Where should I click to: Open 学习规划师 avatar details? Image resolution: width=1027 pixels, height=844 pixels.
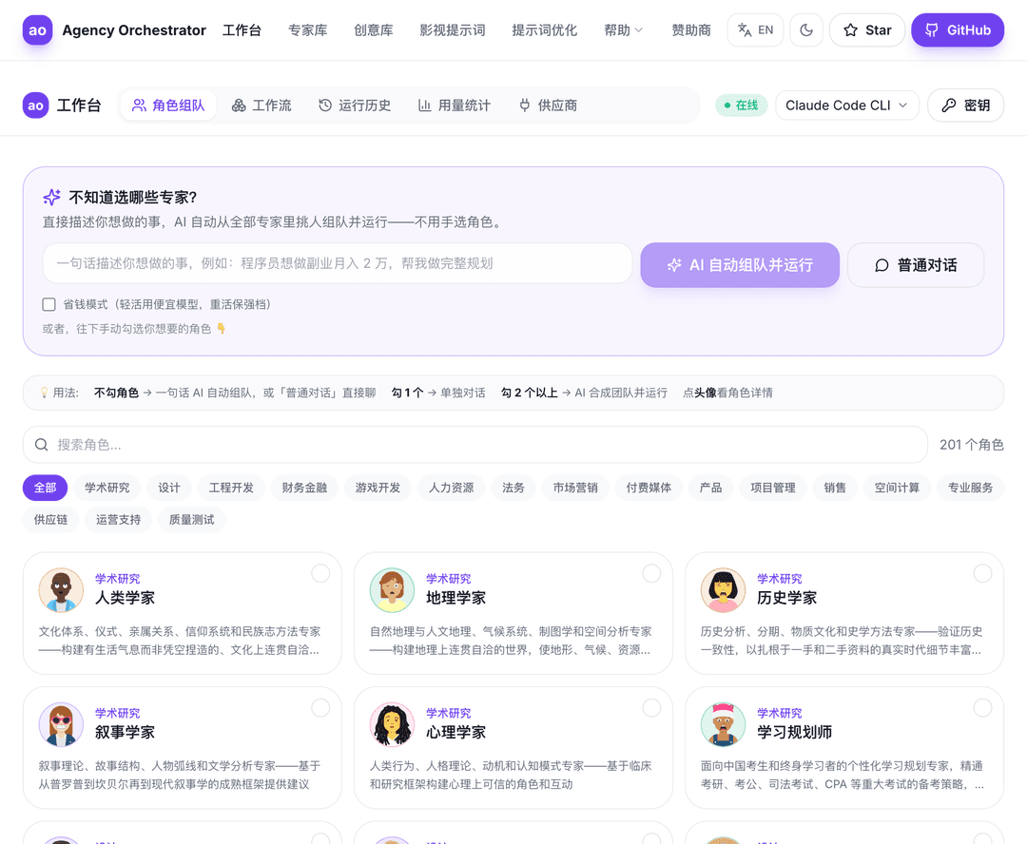(x=723, y=724)
